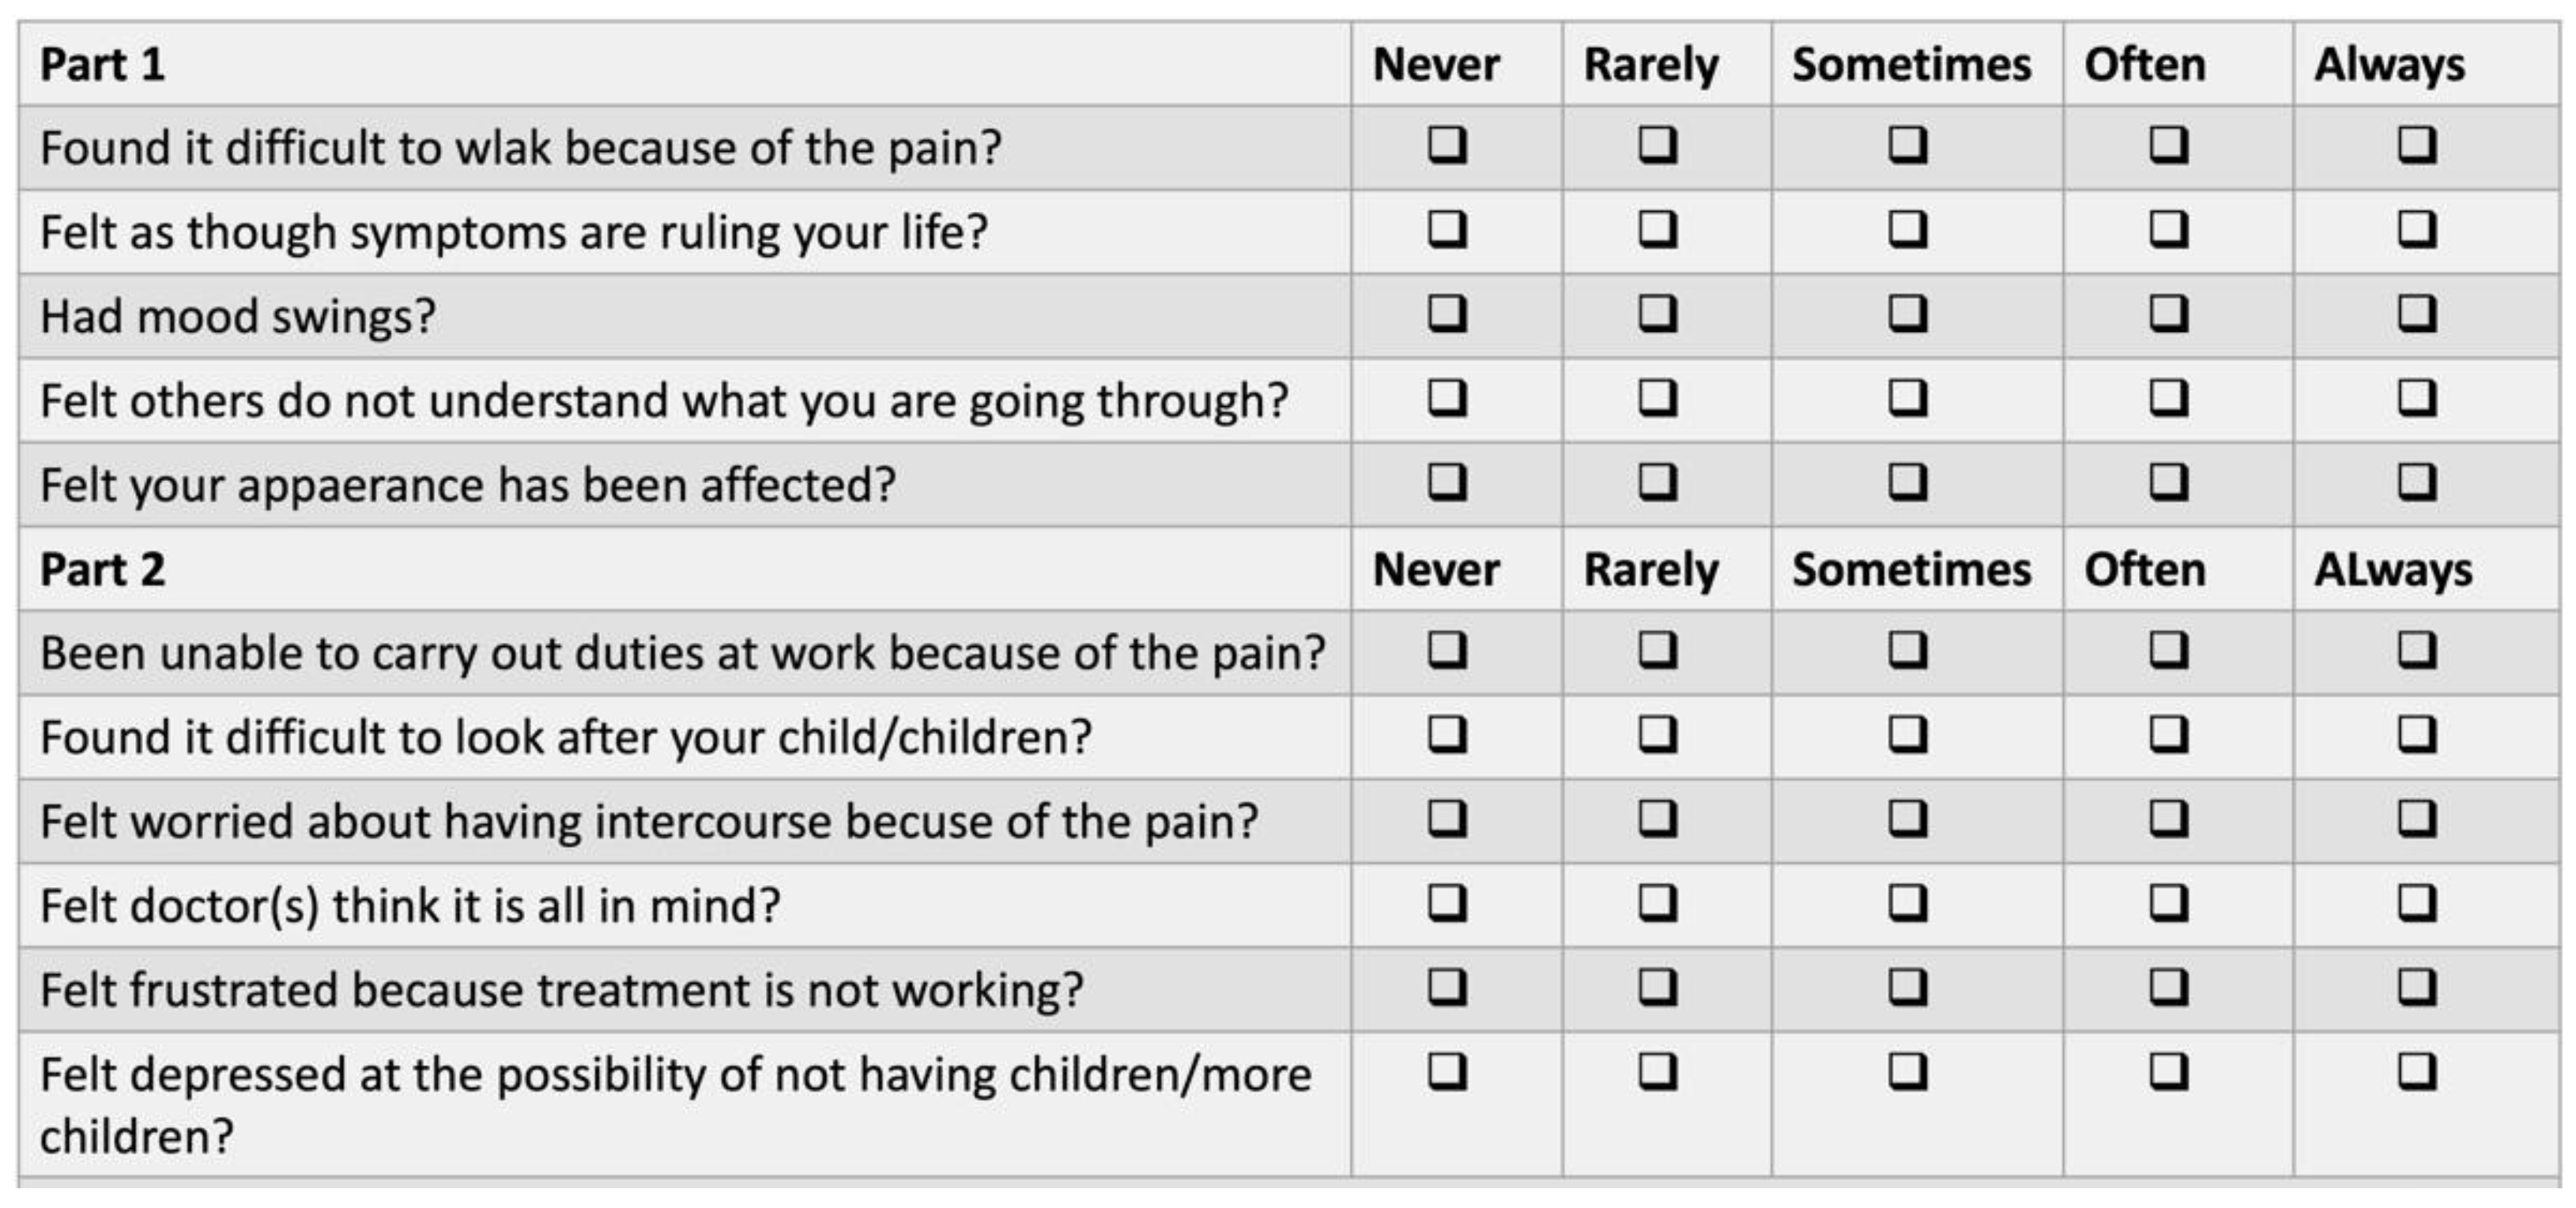The image size is (2576, 1208).
Task: Check Always for 'Had mood swings?'
Action: [2416, 314]
